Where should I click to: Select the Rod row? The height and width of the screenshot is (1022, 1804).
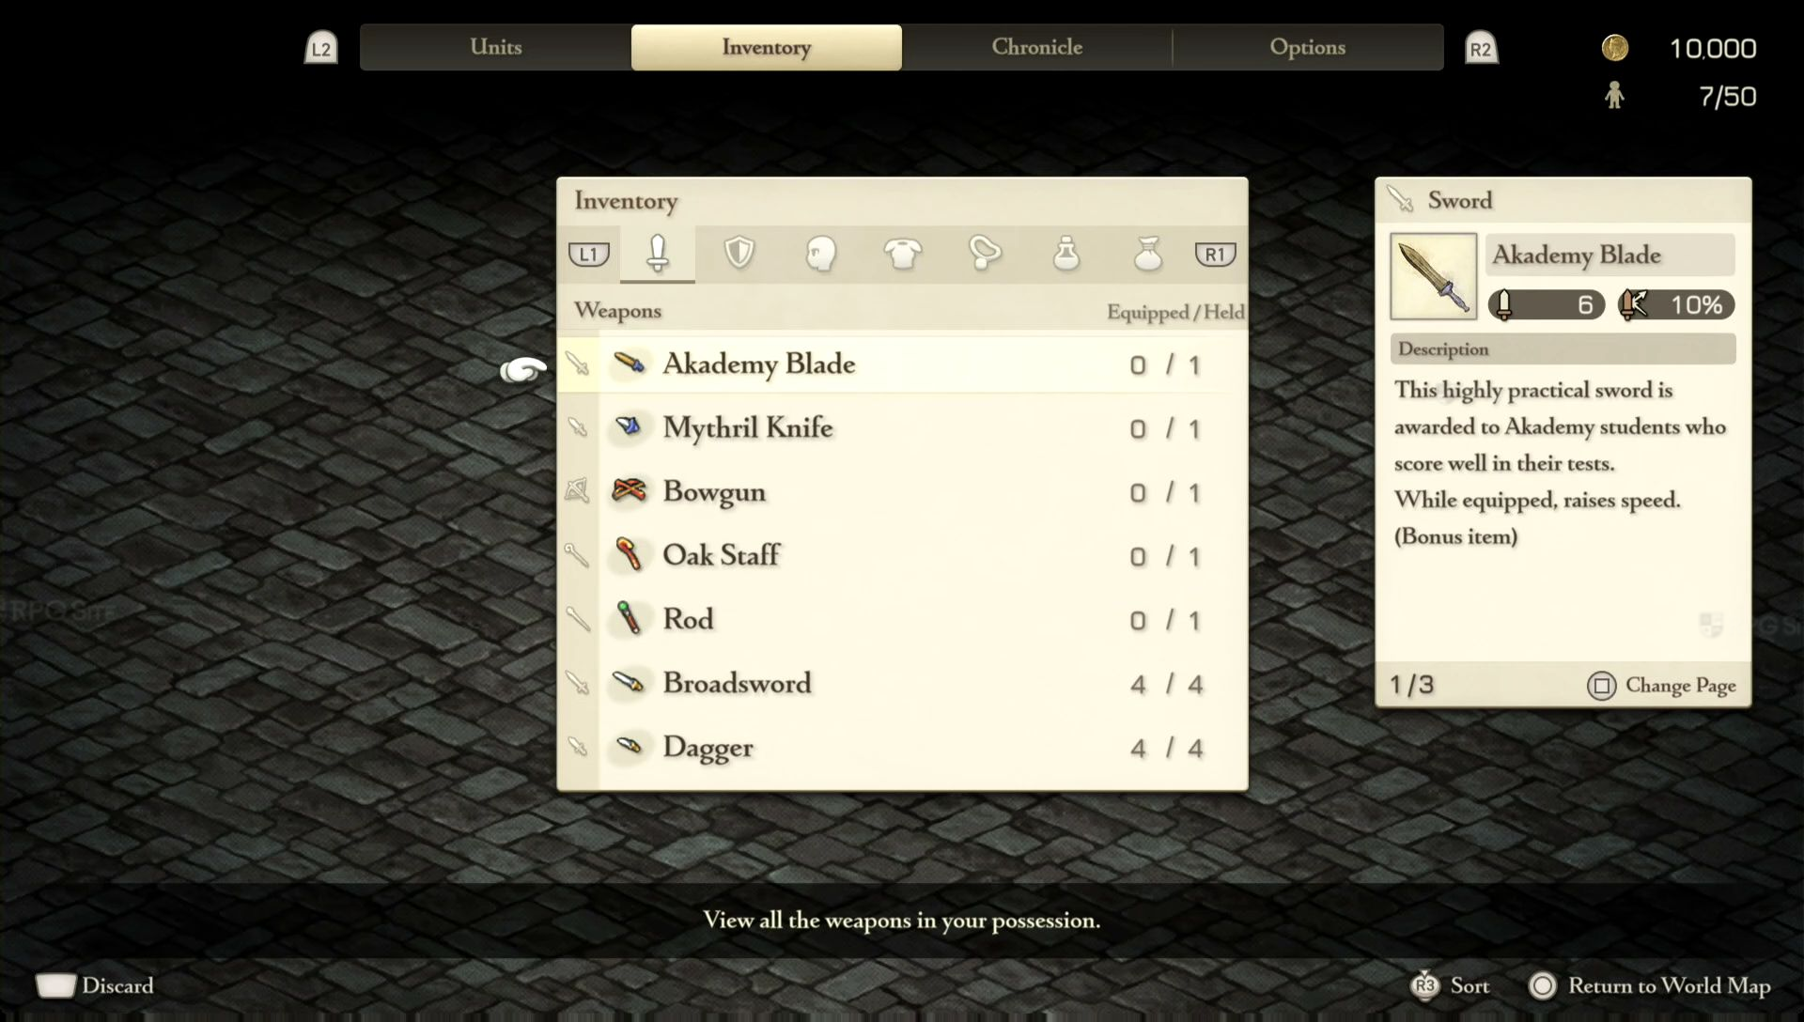pyautogui.click(x=903, y=619)
